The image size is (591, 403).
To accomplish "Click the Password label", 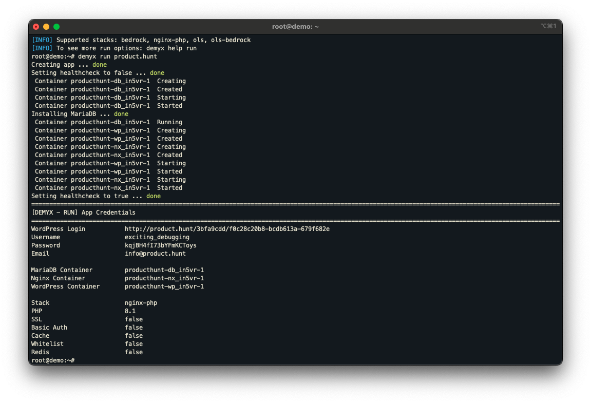I will click(46, 245).
